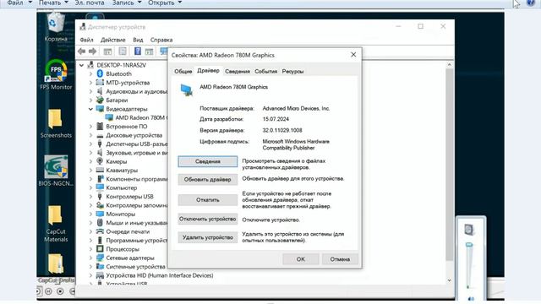
Task: Click the Процессоры chip icon in the tree
Action: point(100,249)
